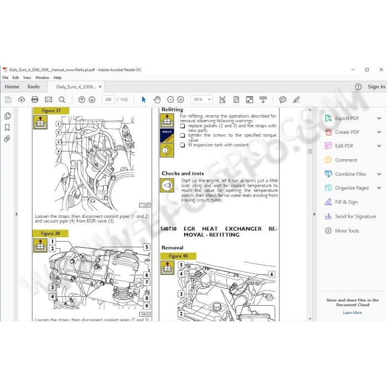Expand the Export PDF chevron
387x387 pixels.
click(379, 118)
